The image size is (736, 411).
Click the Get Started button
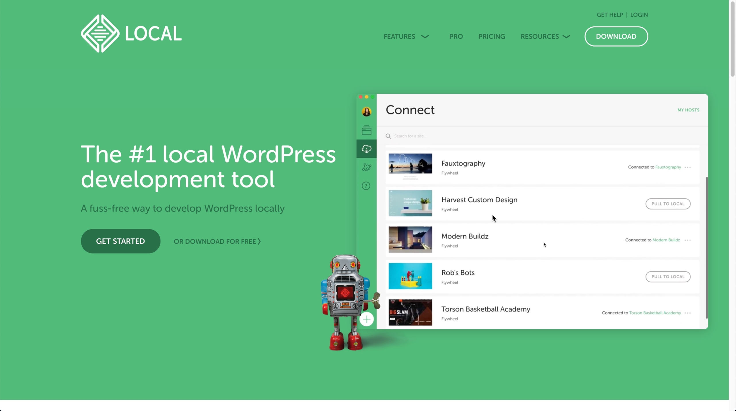tap(120, 241)
